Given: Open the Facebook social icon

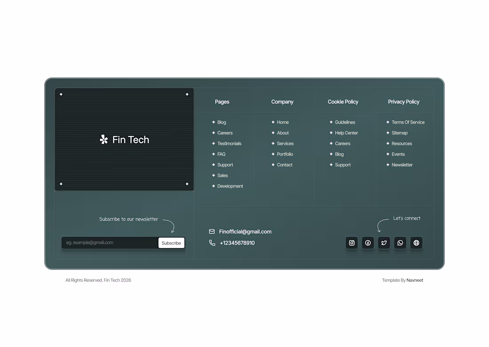Looking at the screenshot, I should tap(368, 243).
